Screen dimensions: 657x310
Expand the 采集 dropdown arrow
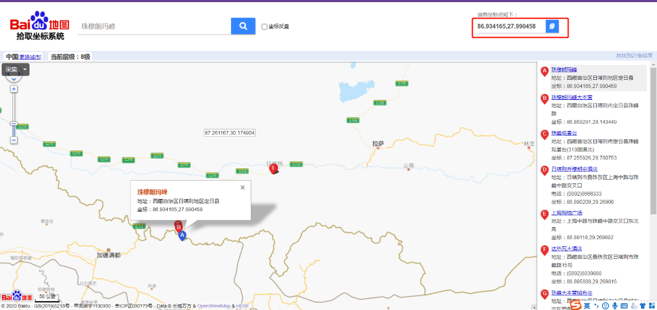click(x=24, y=69)
